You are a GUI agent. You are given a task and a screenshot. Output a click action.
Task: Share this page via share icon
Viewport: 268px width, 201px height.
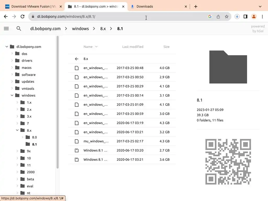pos(218,16)
